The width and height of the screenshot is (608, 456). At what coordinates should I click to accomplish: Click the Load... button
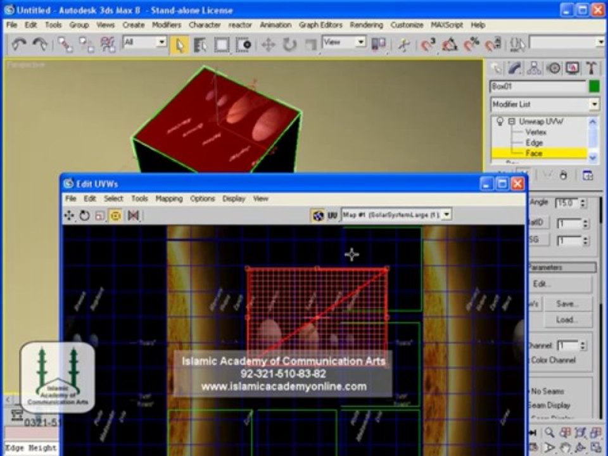[568, 319]
